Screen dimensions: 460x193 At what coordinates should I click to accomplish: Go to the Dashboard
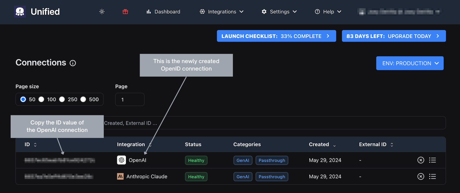point(163,12)
